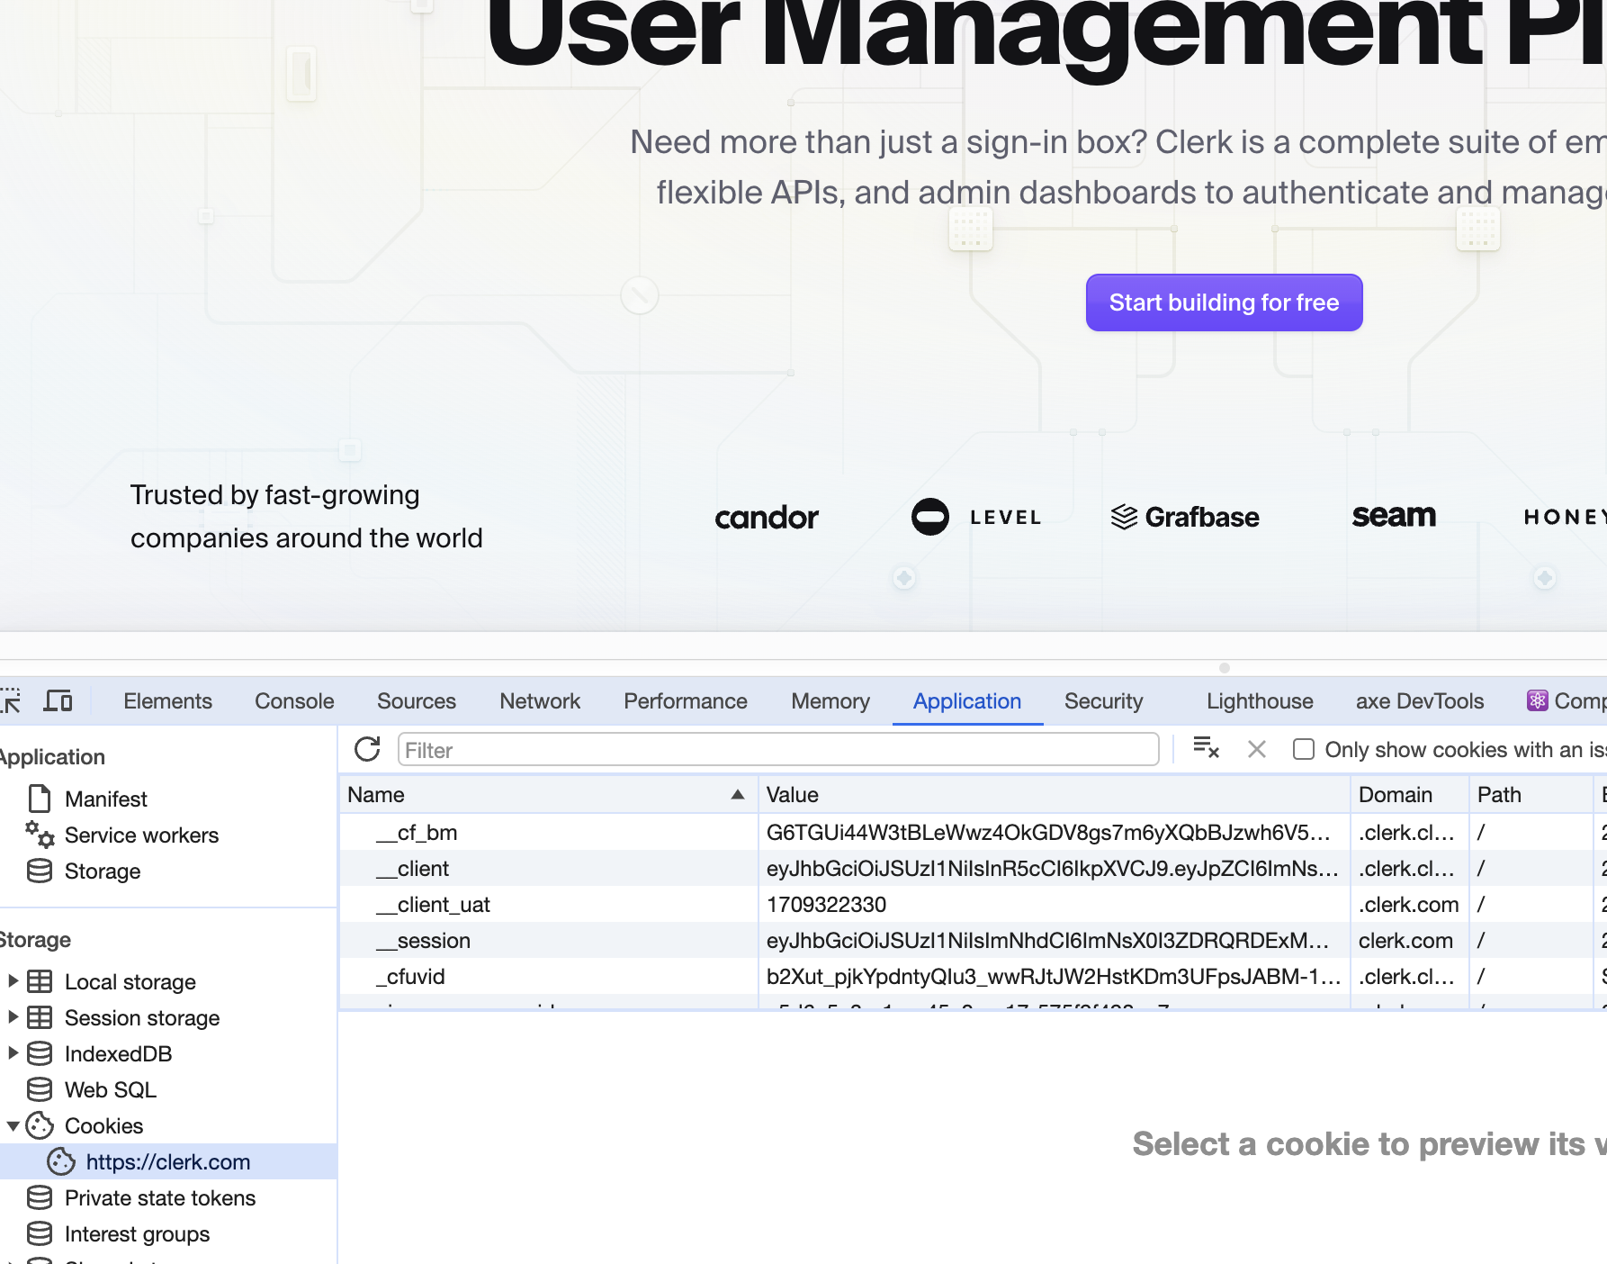1607x1264 pixels.
Task: Click Start building for free
Action: point(1224,302)
